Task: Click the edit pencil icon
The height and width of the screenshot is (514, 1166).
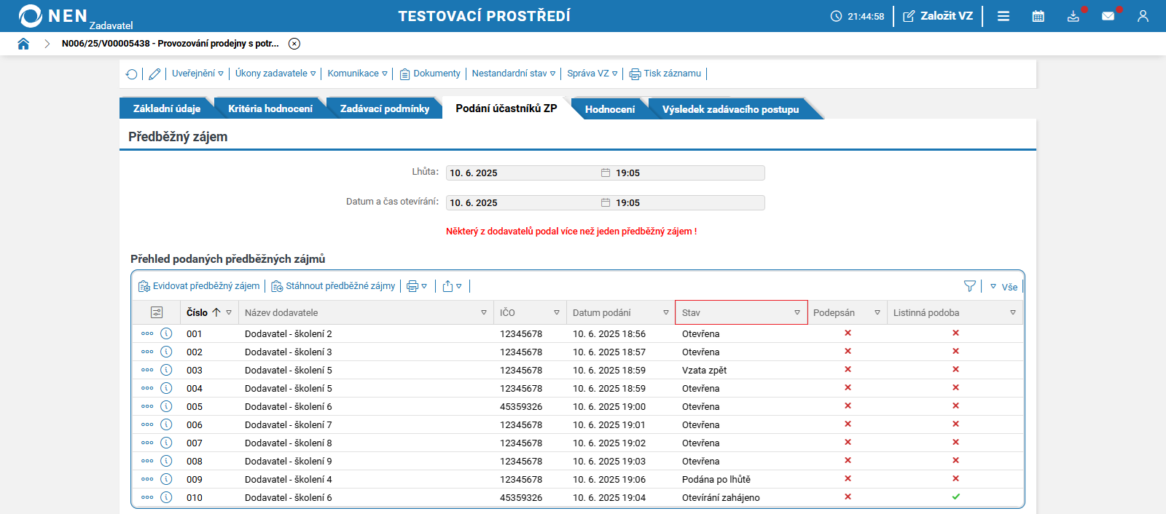Action: (154, 74)
